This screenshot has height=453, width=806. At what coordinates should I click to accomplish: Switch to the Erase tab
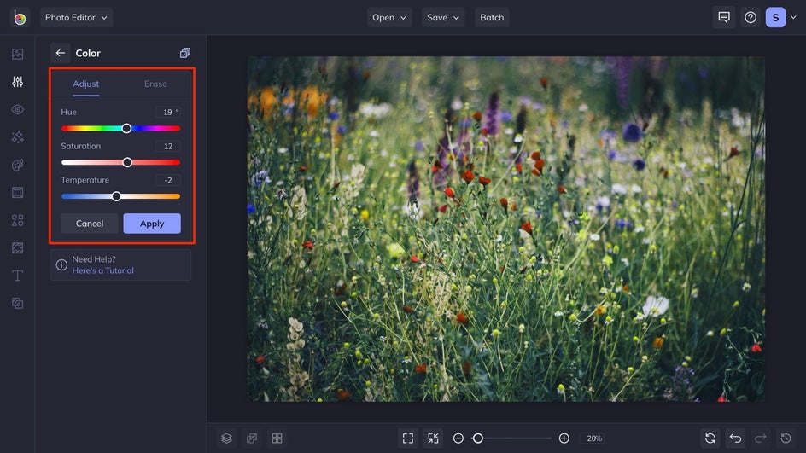pyautogui.click(x=155, y=84)
